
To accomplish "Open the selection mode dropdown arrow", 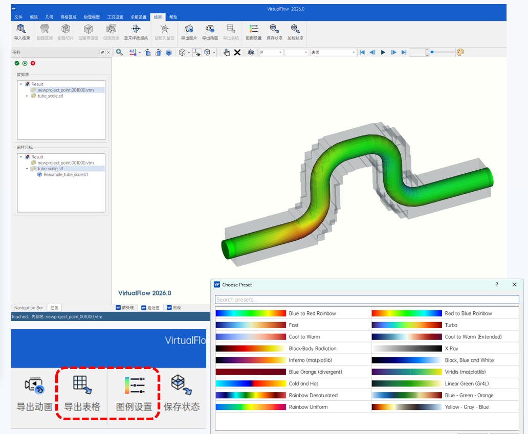I will tap(214, 53).
